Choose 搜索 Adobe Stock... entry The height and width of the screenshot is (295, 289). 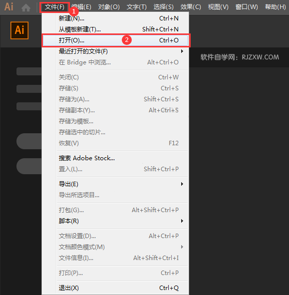(x=115, y=158)
